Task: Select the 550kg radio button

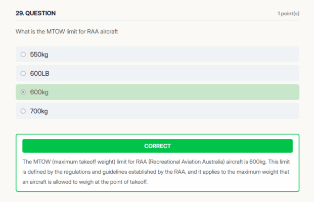Action: coord(23,55)
